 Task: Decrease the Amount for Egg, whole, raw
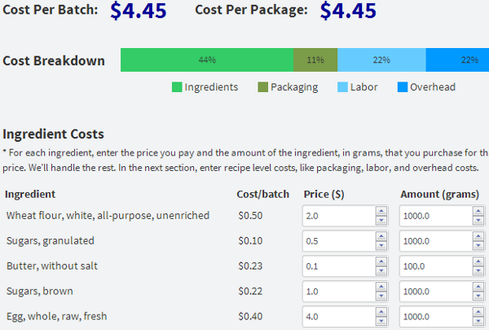[478, 320]
